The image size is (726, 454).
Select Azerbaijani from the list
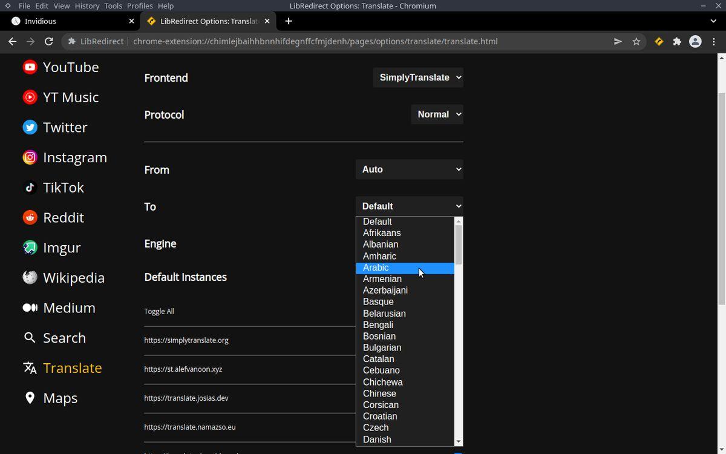pos(405,291)
